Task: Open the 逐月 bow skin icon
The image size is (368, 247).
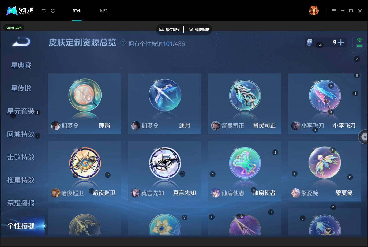Action: point(165,95)
